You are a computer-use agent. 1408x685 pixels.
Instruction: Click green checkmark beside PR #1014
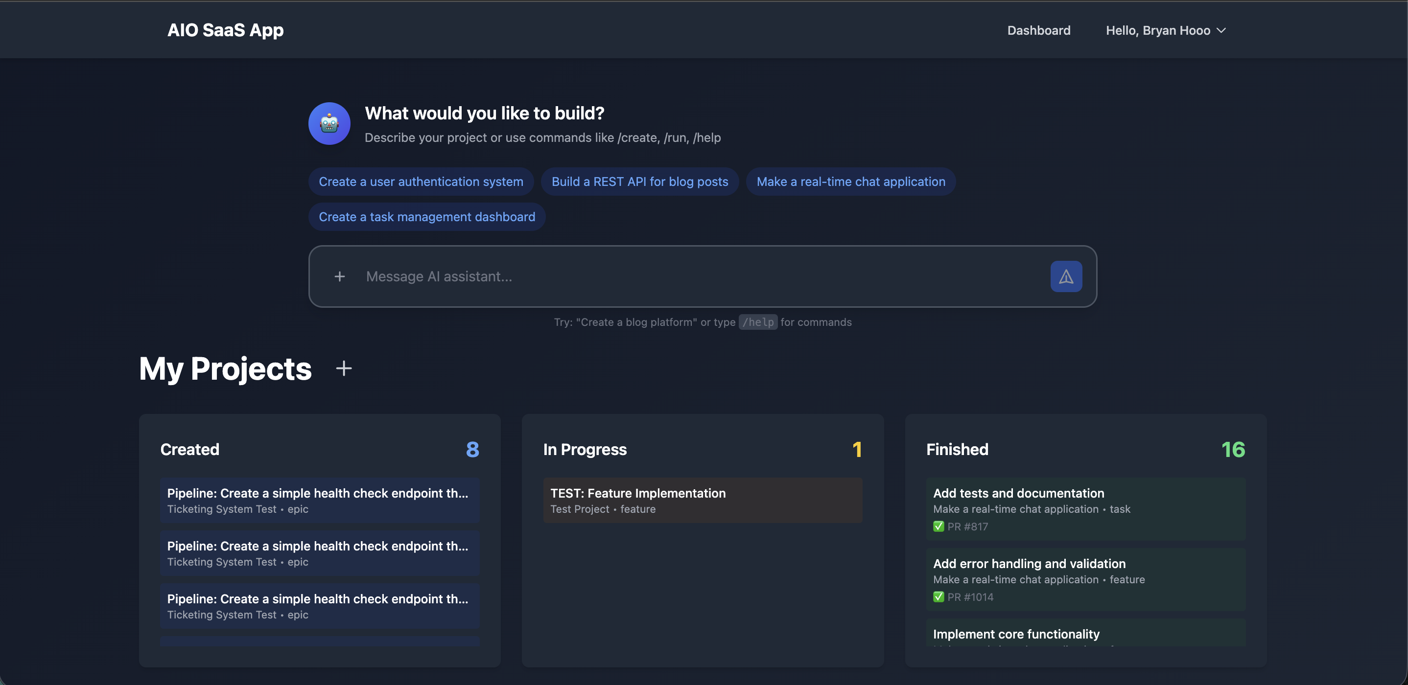pos(938,597)
